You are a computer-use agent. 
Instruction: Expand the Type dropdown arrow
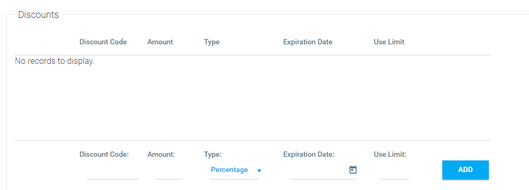pos(259,171)
